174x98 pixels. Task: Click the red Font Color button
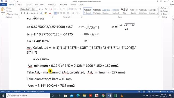click(x=50, y=13)
